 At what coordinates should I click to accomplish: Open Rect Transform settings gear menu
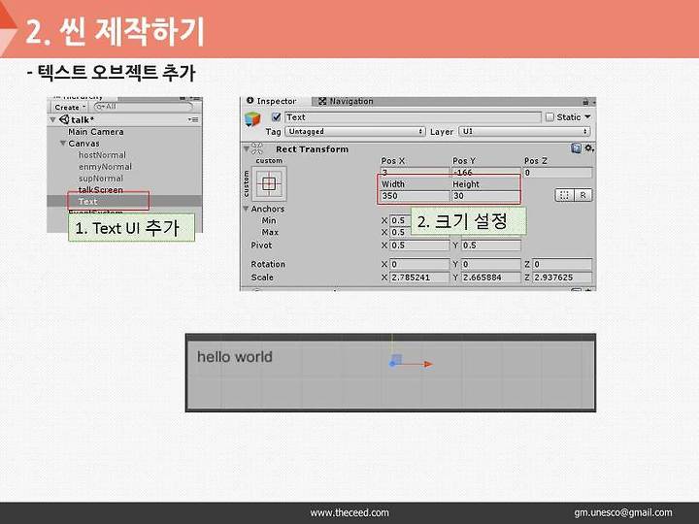pyautogui.click(x=589, y=147)
